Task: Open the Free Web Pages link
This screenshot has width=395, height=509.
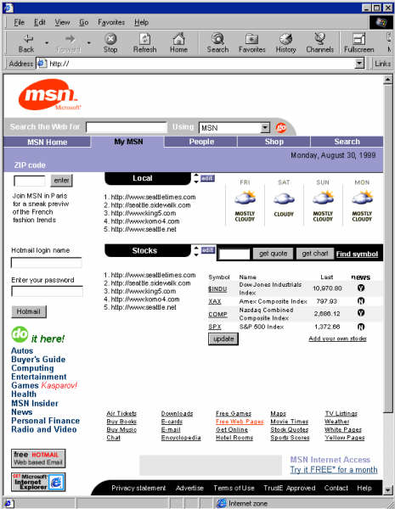Action: pos(240,422)
